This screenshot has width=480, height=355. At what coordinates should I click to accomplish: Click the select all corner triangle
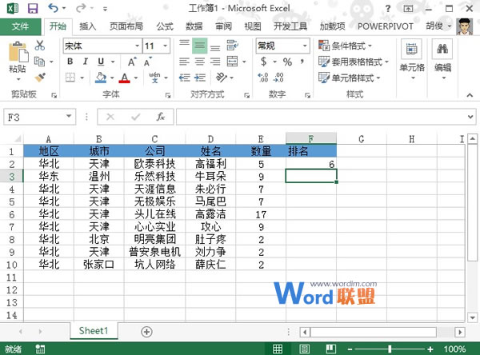click(x=18, y=139)
